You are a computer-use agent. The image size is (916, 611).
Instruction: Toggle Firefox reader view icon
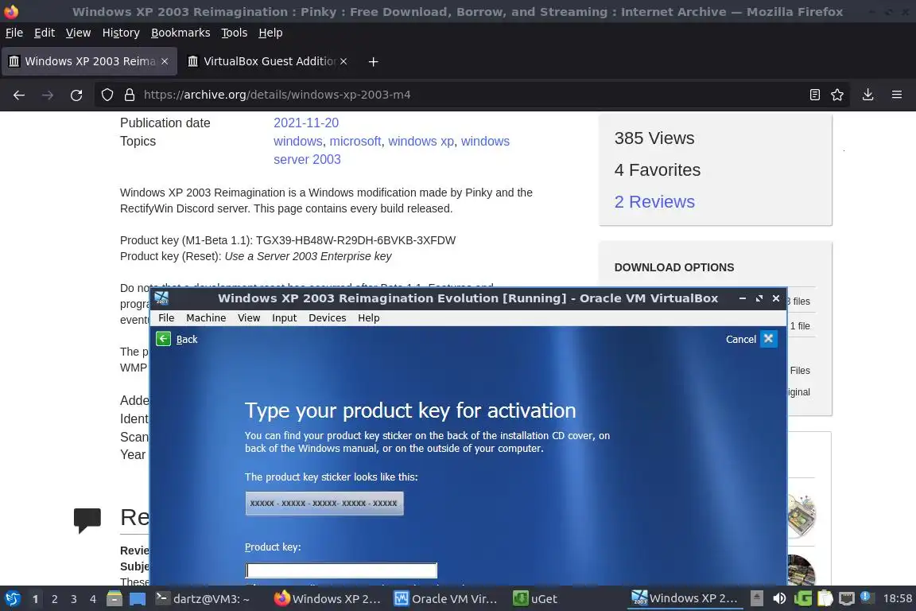(x=814, y=95)
